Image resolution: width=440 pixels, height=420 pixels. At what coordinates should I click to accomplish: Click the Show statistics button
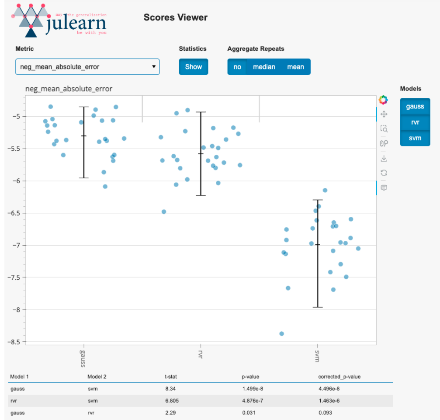pos(194,67)
